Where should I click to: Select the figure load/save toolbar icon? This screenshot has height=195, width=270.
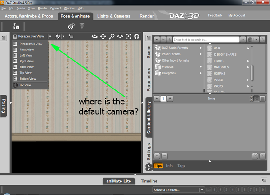16,26
